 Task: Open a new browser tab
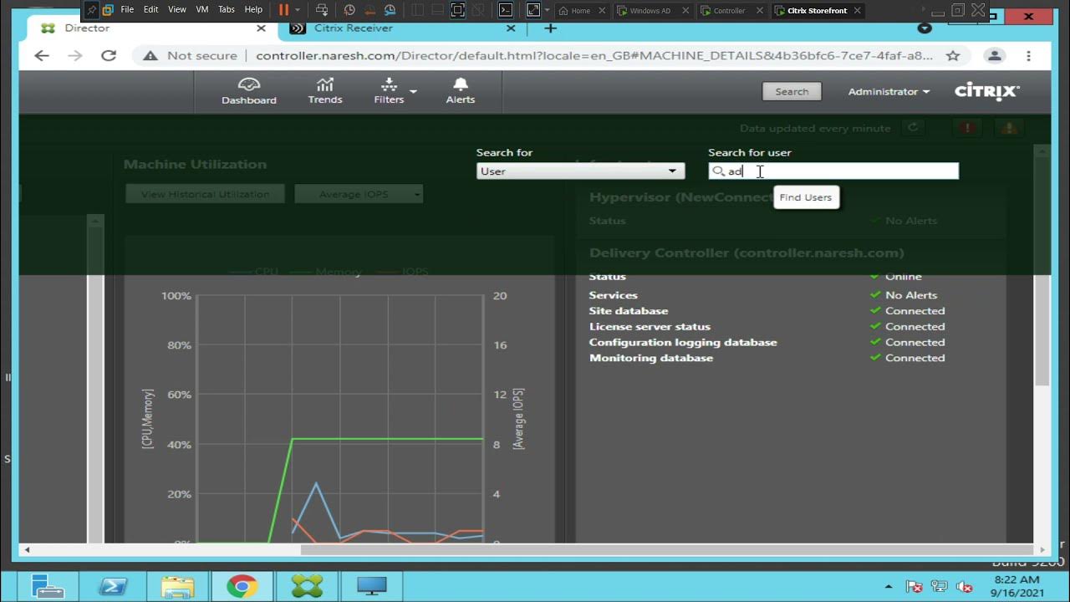[x=550, y=28]
